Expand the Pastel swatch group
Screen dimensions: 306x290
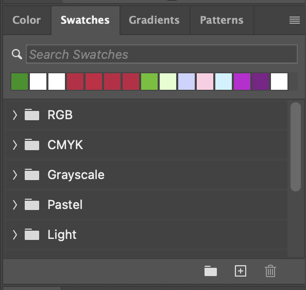point(15,205)
